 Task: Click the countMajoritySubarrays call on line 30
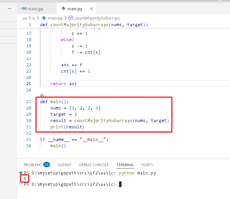pos(122,121)
